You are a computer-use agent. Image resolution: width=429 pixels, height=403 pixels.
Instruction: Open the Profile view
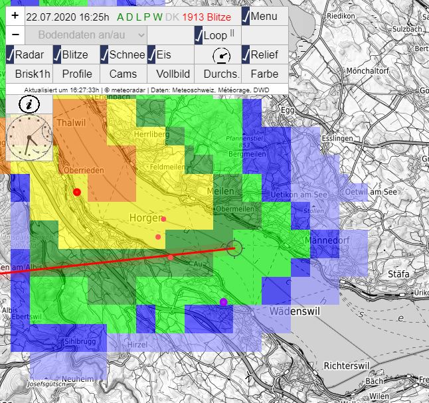coord(76,74)
